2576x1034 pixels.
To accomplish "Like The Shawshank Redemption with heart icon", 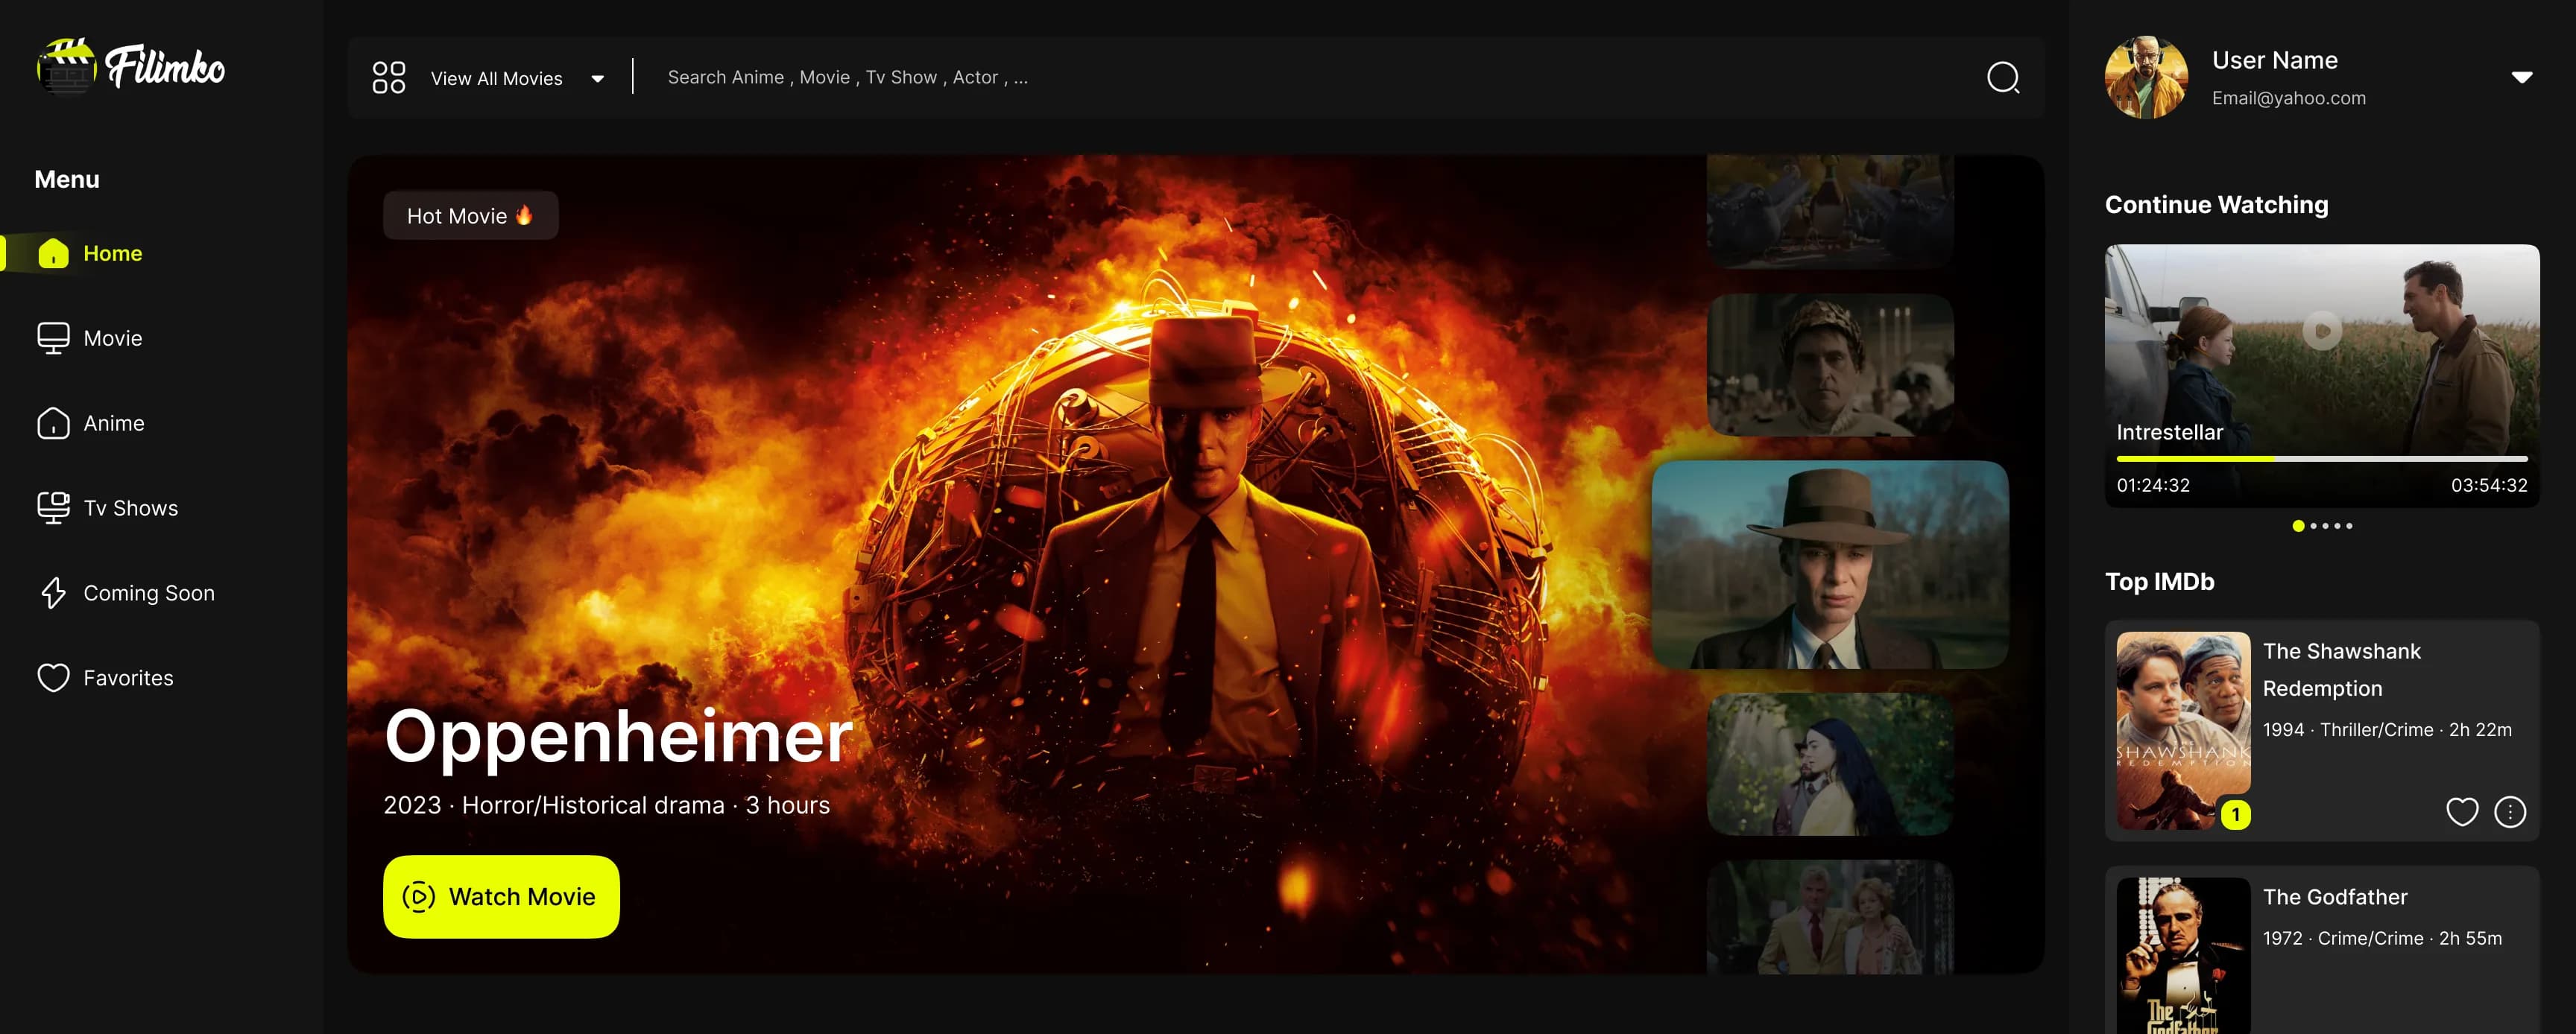I will pos(2462,812).
